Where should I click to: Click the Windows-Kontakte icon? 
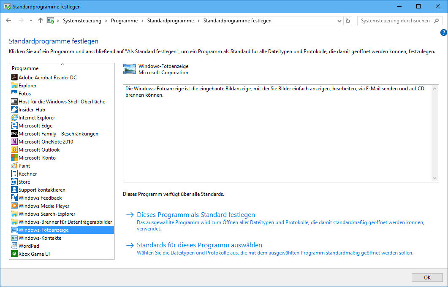(x=14, y=238)
